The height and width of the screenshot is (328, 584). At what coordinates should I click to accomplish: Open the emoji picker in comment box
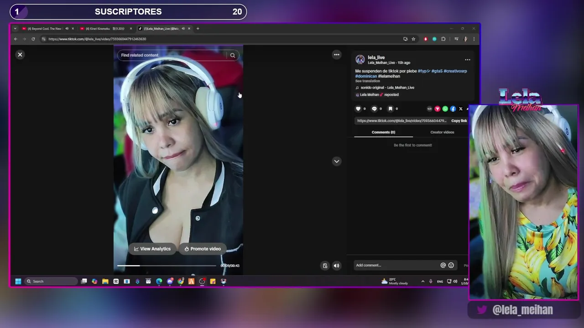(x=451, y=265)
